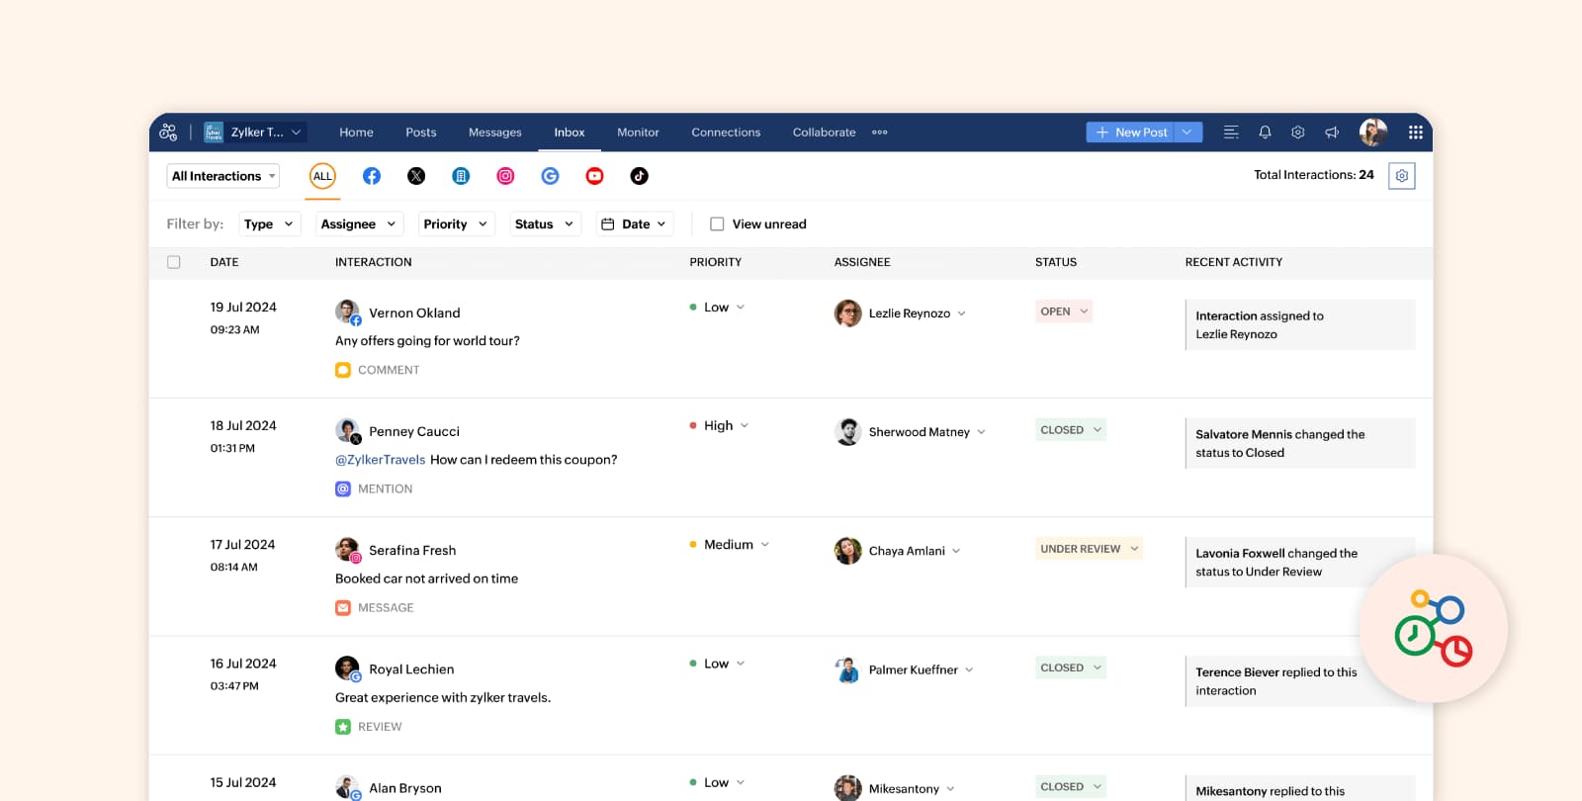This screenshot has width=1582, height=801.
Task: Click the New Post button
Action: 1131,132
